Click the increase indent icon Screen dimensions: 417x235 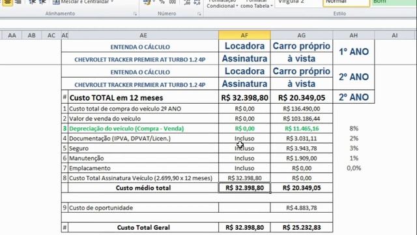click(42, 2)
